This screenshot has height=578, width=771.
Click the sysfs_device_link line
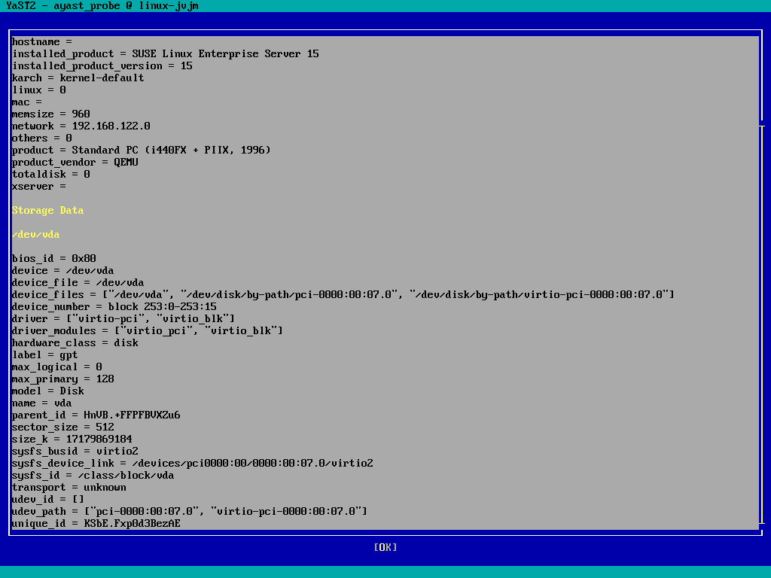(192, 464)
